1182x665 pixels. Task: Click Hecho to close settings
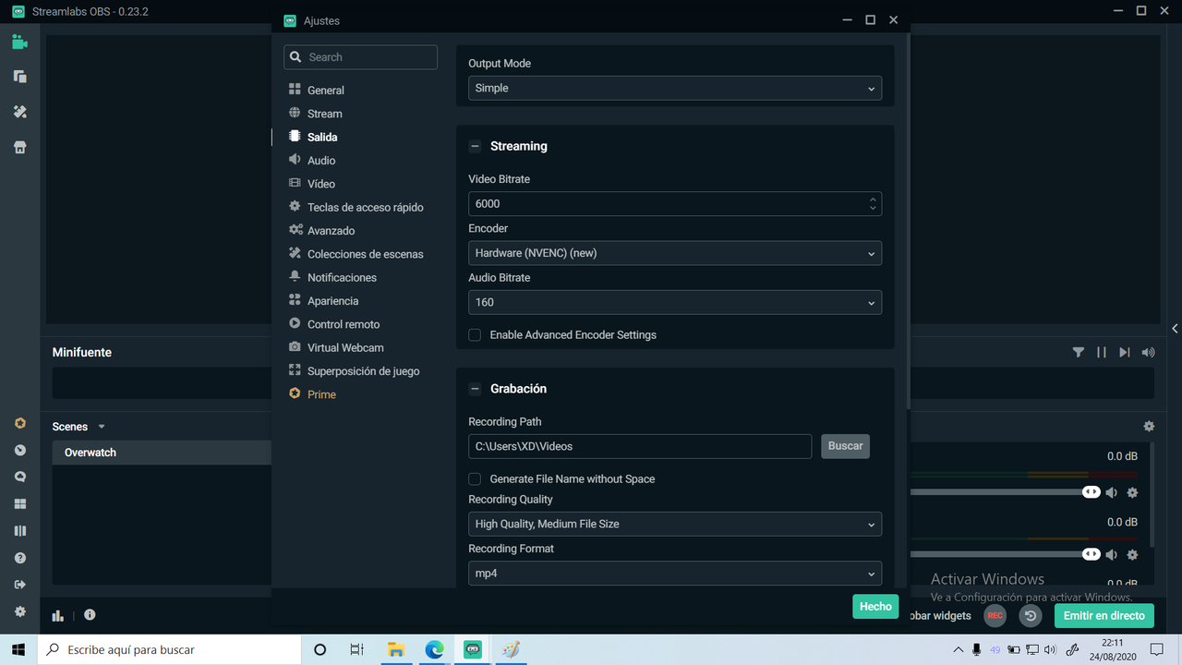[x=875, y=606]
